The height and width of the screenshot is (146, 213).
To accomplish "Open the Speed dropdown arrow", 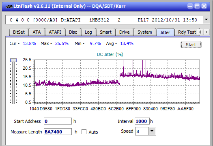I will click(x=152, y=131).
